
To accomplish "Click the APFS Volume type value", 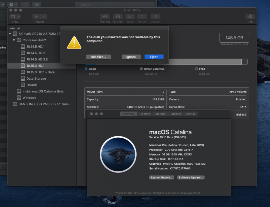I will point(238,92).
